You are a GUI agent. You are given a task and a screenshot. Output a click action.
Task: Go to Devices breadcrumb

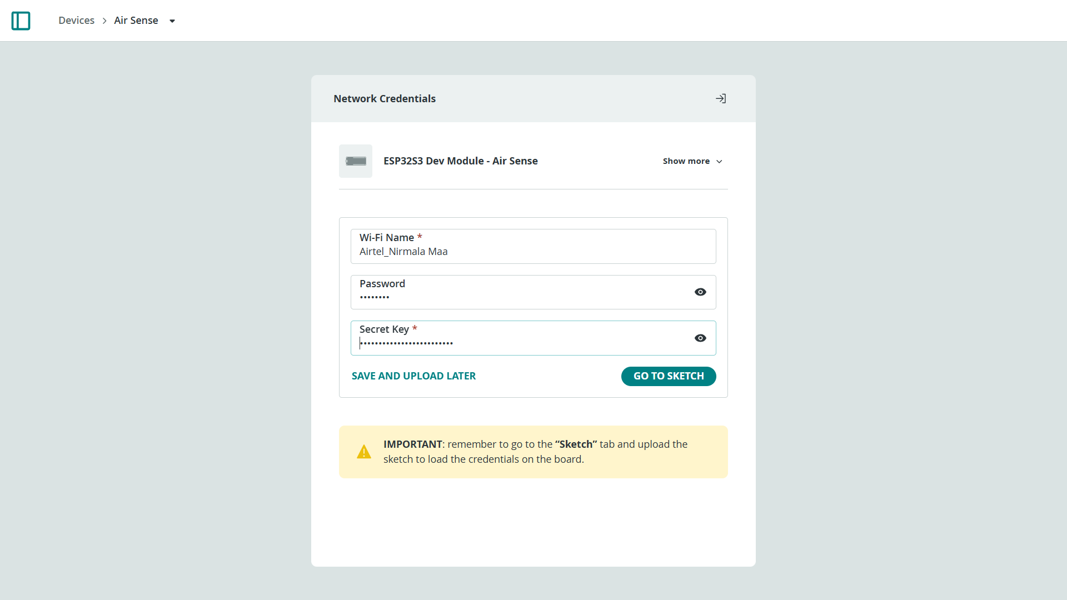point(76,21)
